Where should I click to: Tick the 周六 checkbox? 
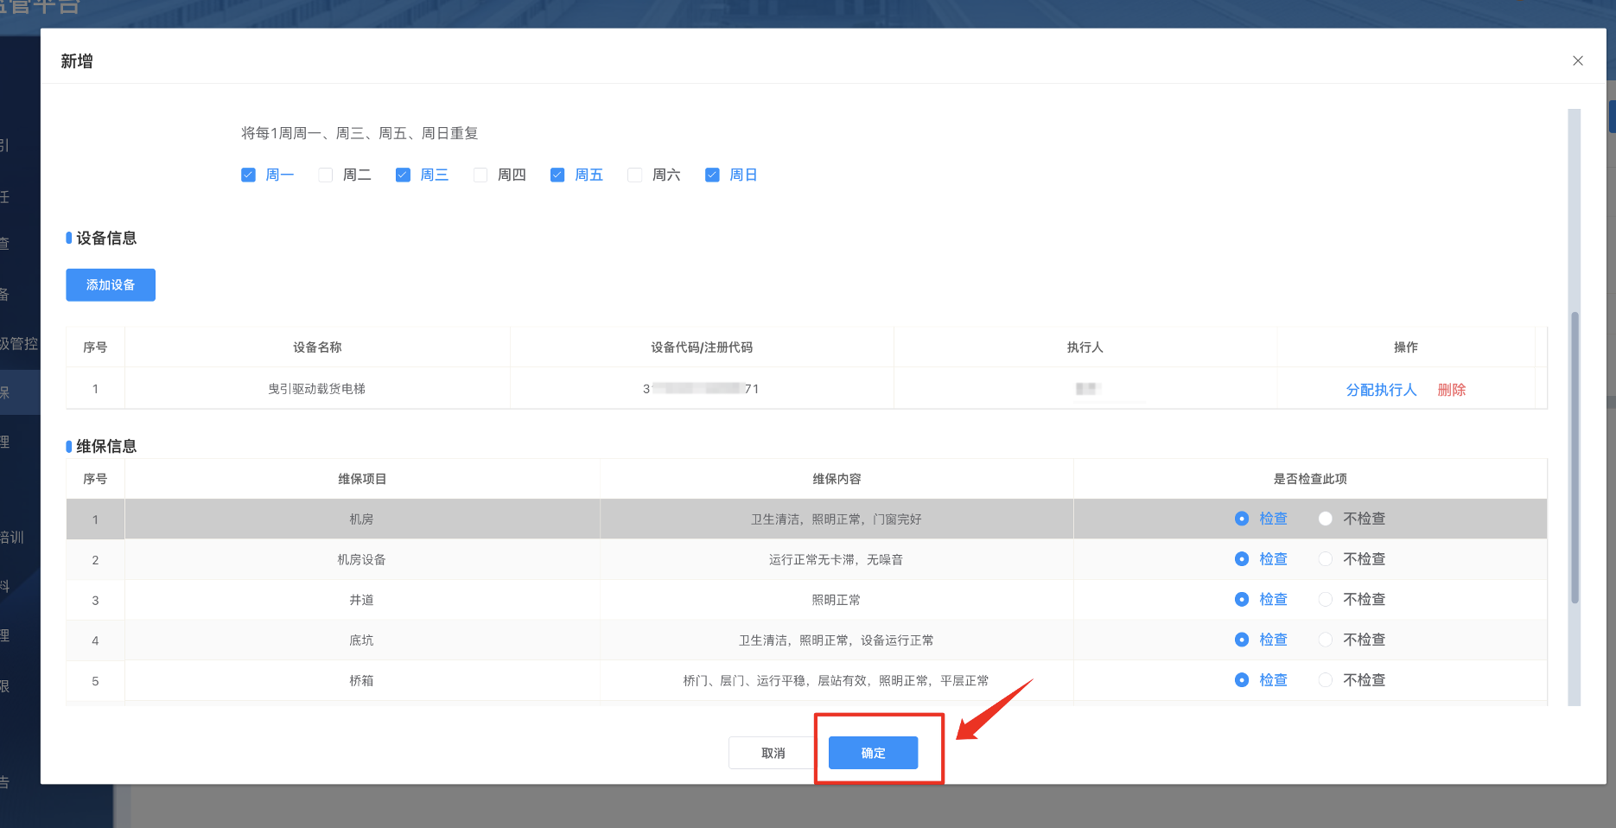coord(635,175)
